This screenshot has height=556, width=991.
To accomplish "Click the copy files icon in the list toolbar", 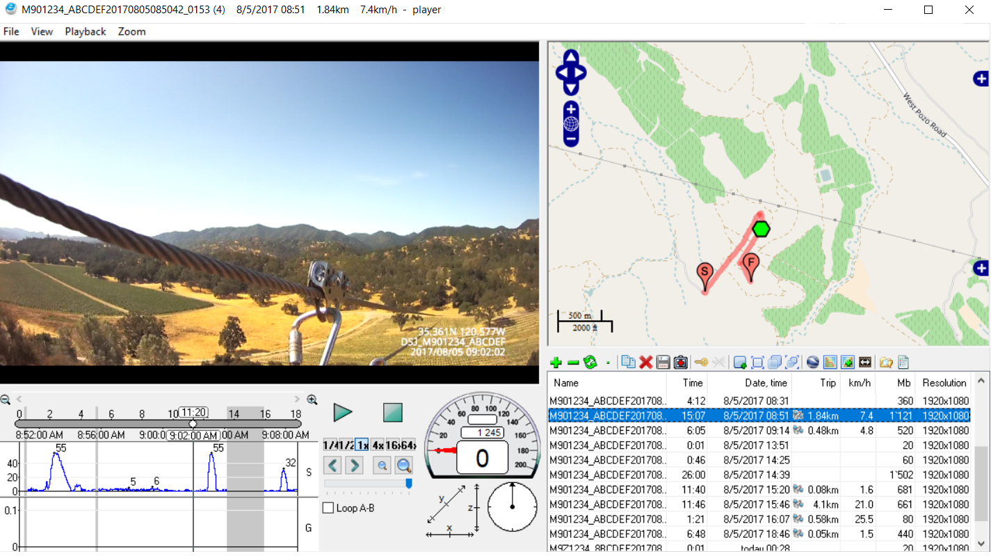I will 628,362.
